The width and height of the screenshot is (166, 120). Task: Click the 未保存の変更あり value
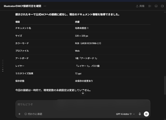click(84, 81)
